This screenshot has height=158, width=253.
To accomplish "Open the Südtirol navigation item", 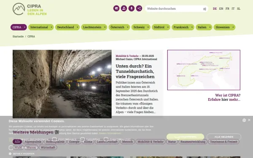I will 159,27.
